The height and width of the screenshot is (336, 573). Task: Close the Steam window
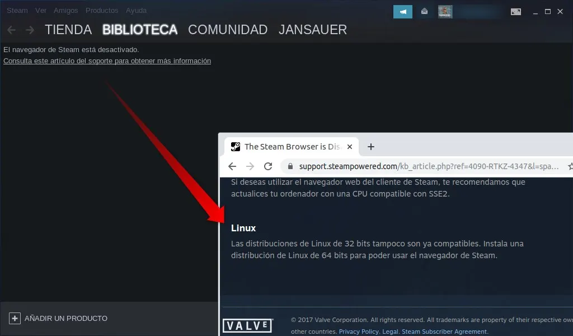pyautogui.click(x=560, y=12)
